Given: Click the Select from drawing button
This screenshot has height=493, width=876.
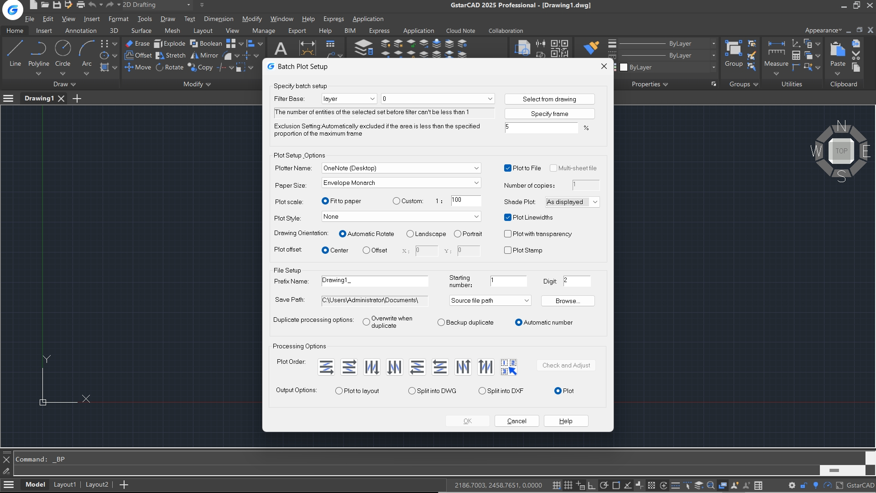Looking at the screenshot, I should pos(549,99).
